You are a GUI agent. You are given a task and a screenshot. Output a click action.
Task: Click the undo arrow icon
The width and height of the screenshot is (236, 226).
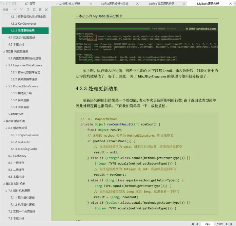2,4
